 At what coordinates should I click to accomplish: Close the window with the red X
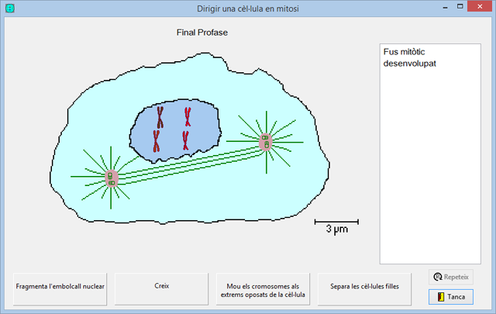480,6
